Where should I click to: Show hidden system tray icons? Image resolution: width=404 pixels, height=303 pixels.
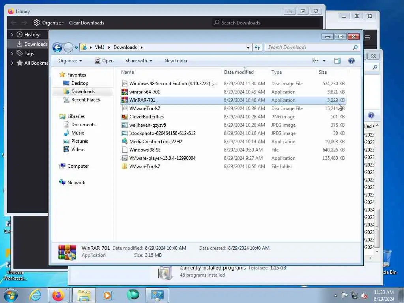[x=335, y=296]
